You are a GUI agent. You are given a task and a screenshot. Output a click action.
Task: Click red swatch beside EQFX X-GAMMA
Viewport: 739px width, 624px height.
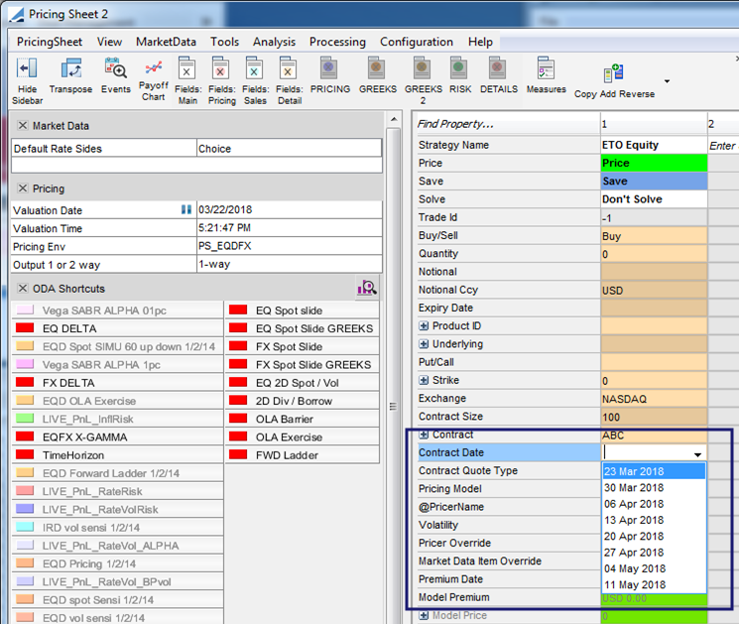pos(25,437)
